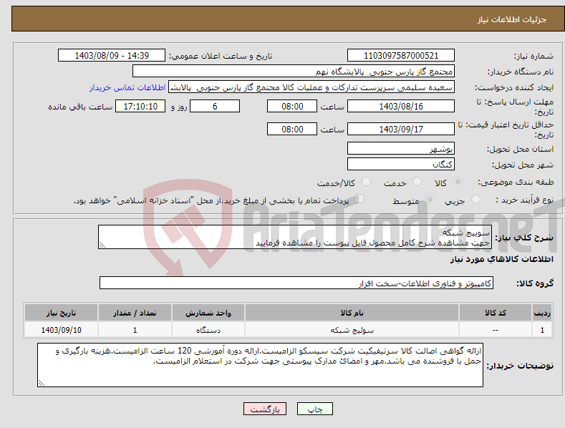Click the نام کالا column header
Image resolution: width=565 pixels, height=428 pixels.
tap(352, 313)
